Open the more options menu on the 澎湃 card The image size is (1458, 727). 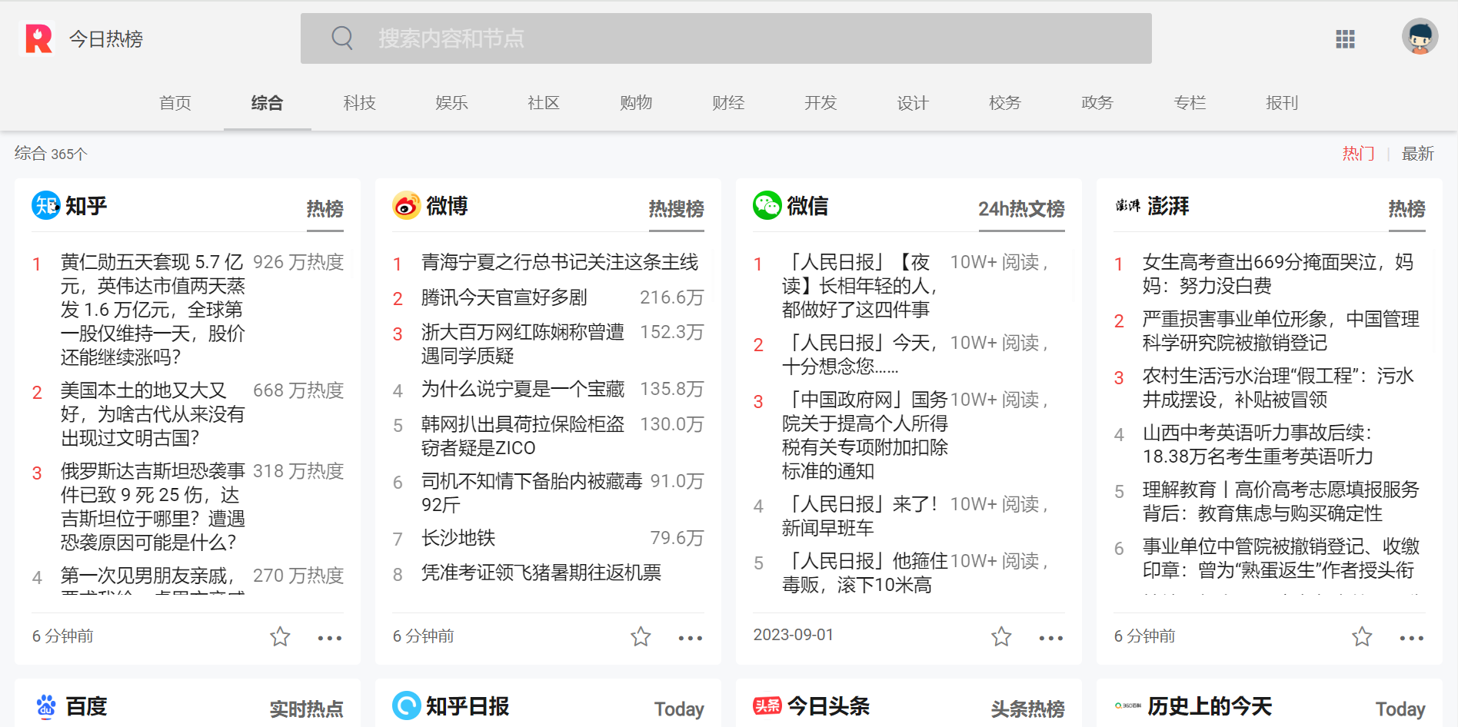click(1411, 639)
